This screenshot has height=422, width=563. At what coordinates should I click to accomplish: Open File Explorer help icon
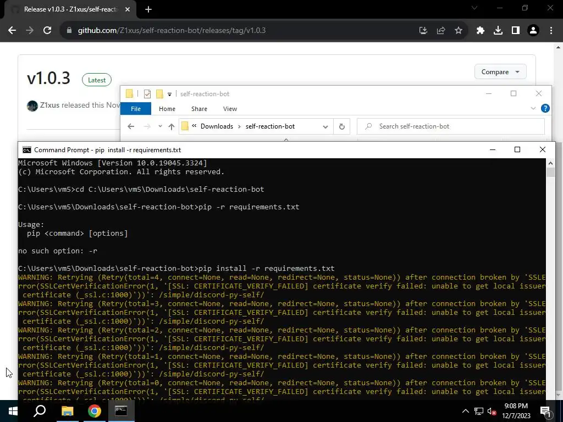pyautogui.click(x=545, y=108)
